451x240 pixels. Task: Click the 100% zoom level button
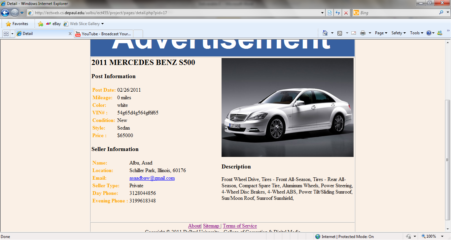(x=429, y=236)
